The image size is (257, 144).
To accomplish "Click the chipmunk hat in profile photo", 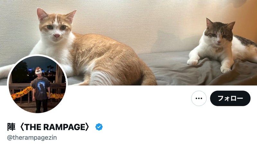I will (38, 70).
